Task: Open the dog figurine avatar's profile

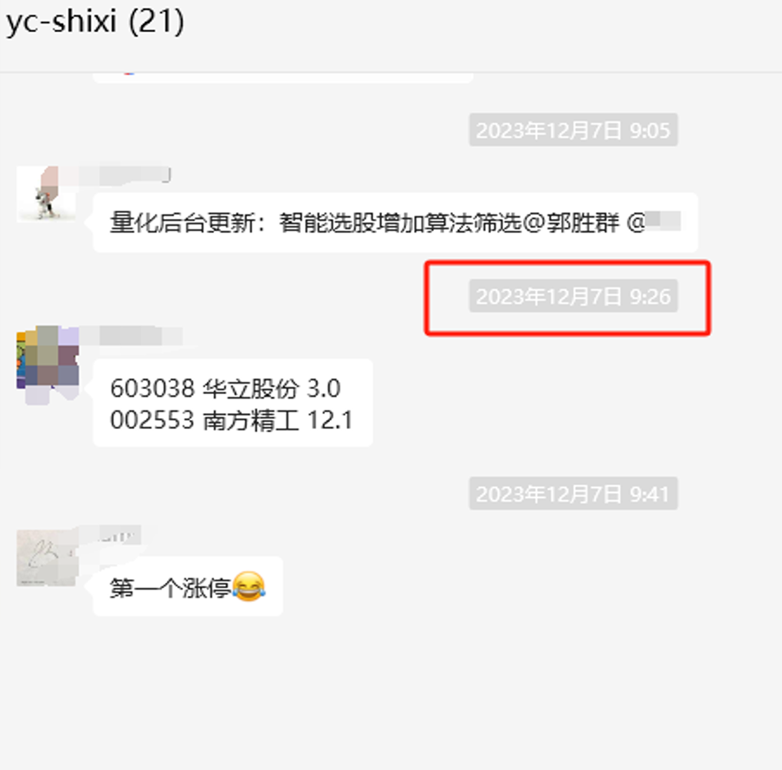Action: (47, 195)
